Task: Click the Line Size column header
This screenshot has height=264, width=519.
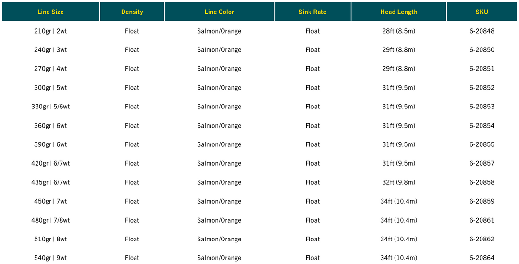Action: pyautogui.click(x=50, y=12)
